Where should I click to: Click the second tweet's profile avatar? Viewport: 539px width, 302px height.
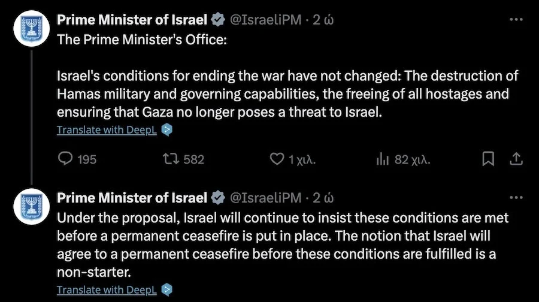pos(32,207)
